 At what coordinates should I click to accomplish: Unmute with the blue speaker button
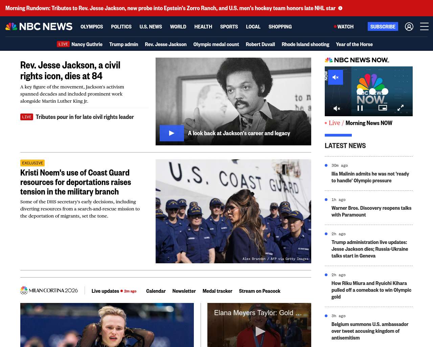[x=335, y=77]
